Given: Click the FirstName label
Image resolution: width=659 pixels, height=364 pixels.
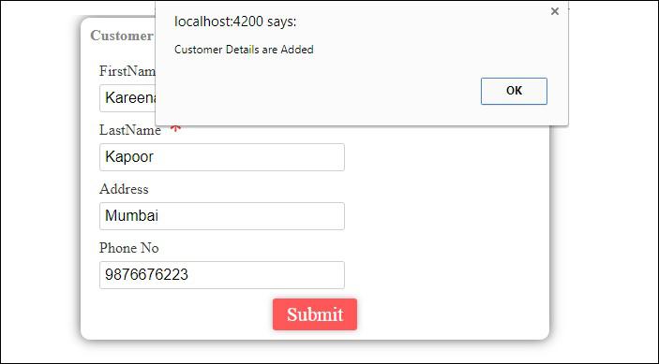Looking at the screenshot, I should [127, 71].
